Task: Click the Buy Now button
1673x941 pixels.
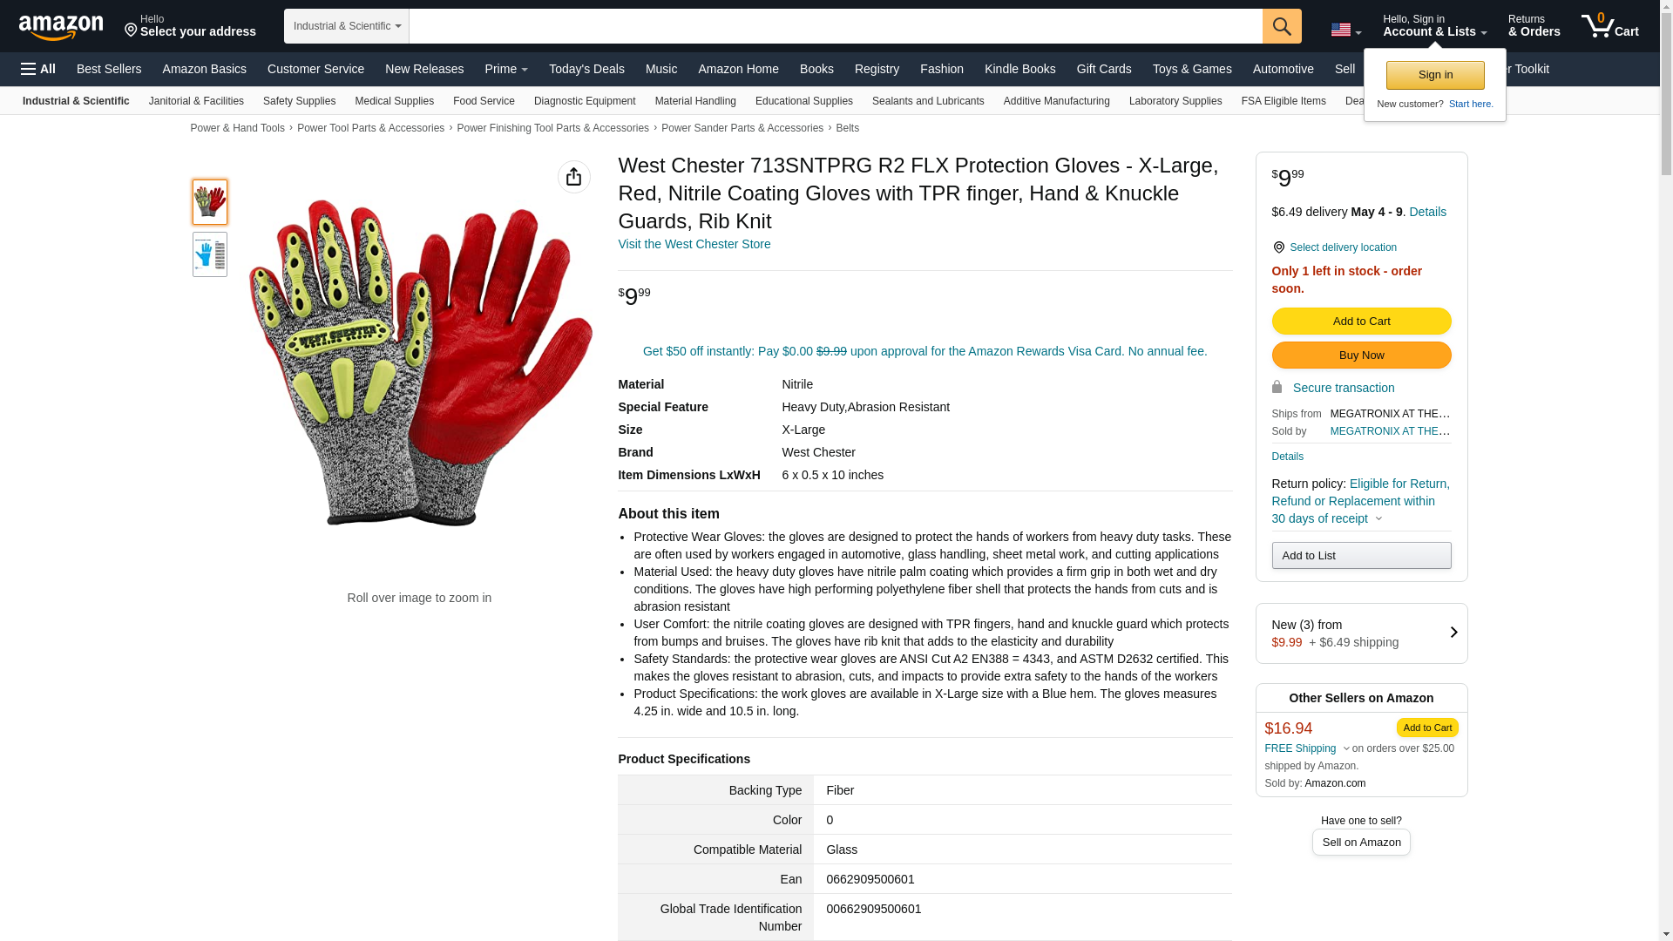Action: click(1361, 355)
